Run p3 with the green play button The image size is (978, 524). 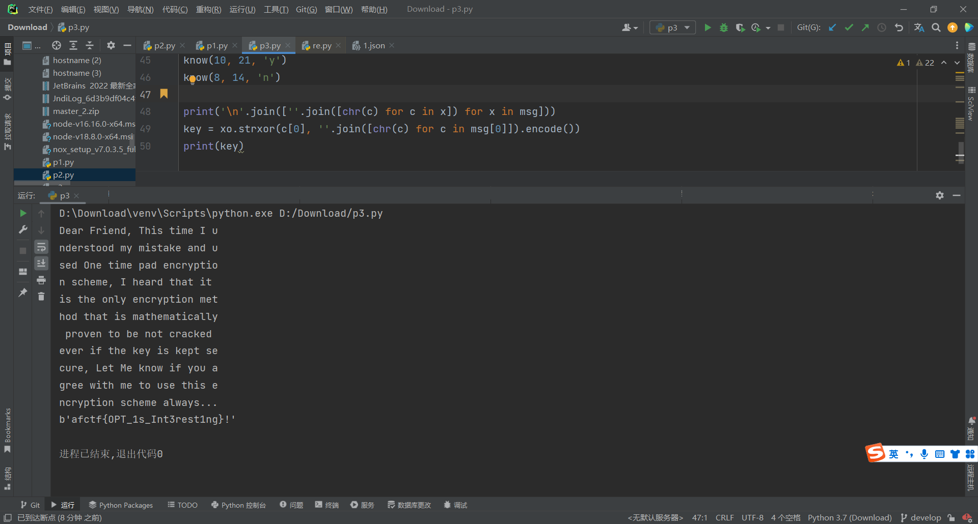tap(708, 27)
